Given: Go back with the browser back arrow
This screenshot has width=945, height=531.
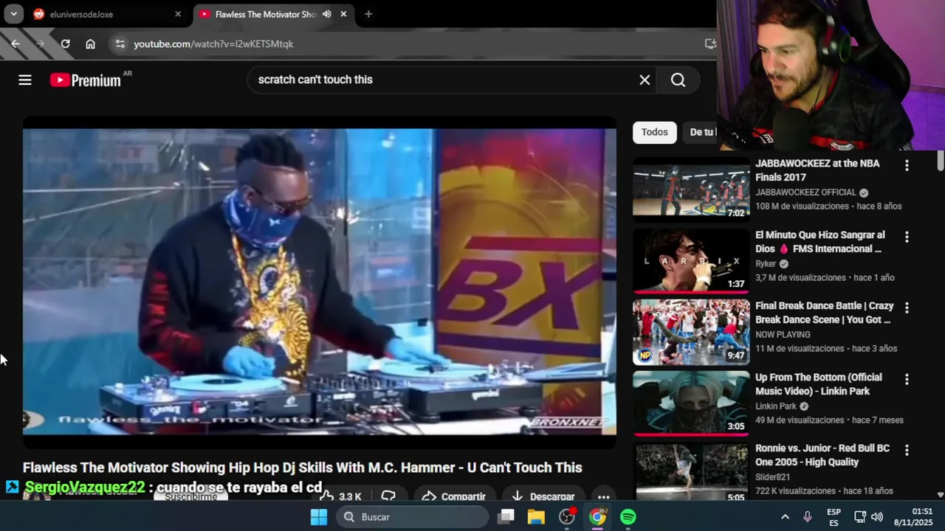Looking at the screenshot, I should point(16,44).
